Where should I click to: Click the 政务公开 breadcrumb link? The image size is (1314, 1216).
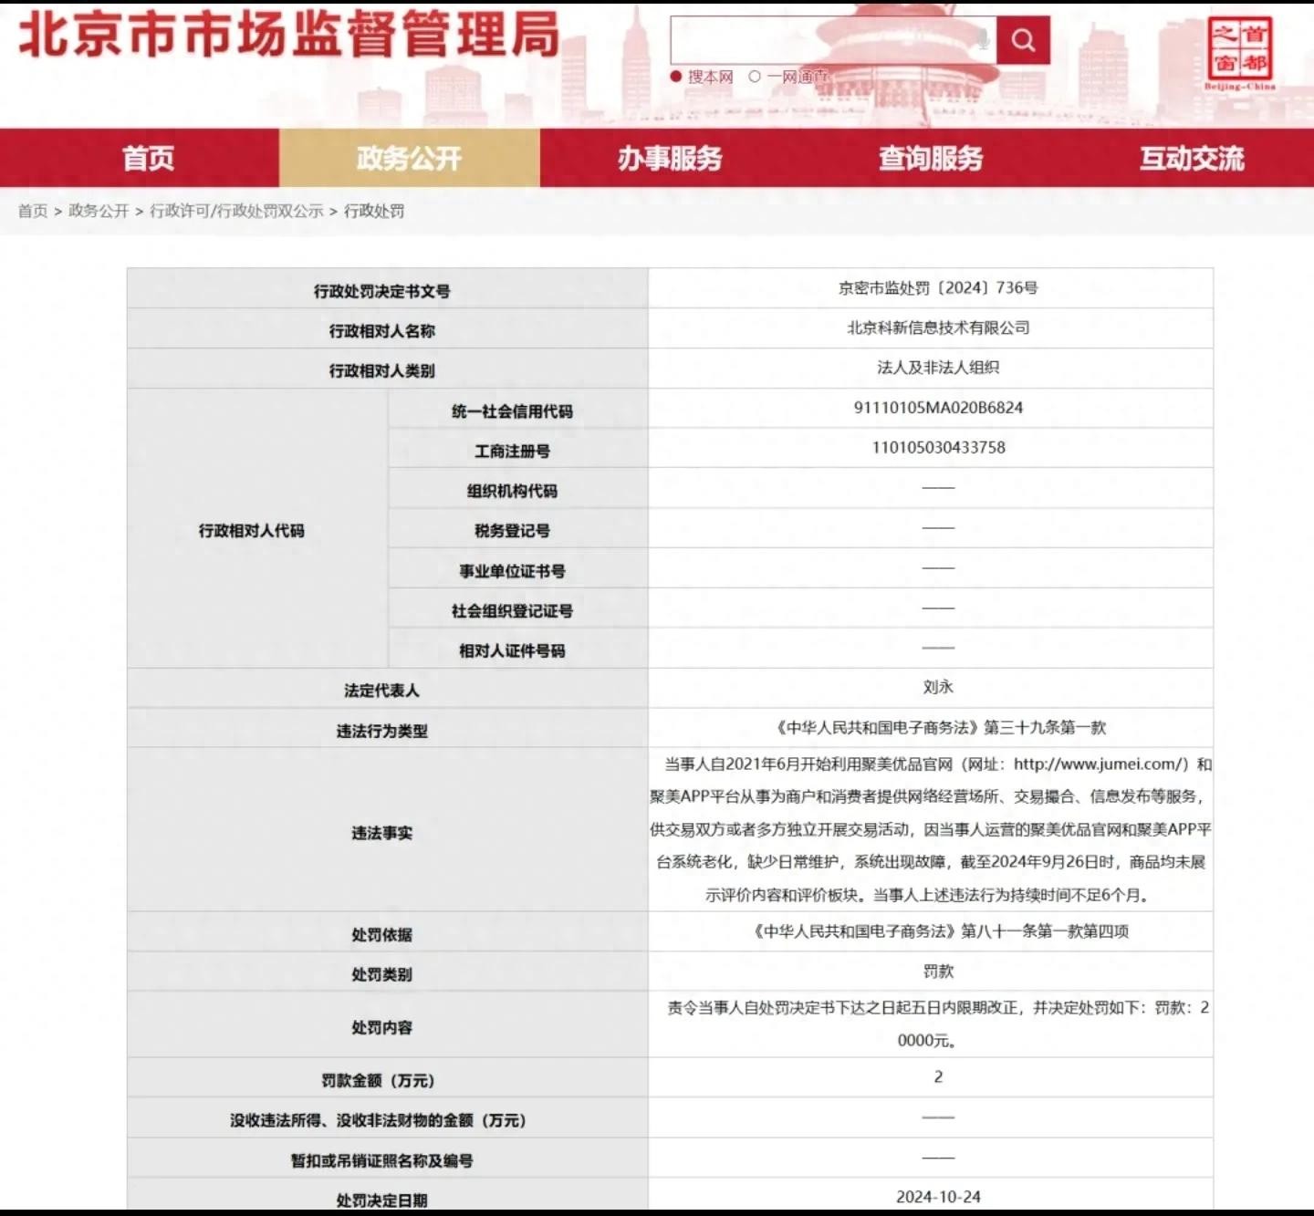pos(99,211)
